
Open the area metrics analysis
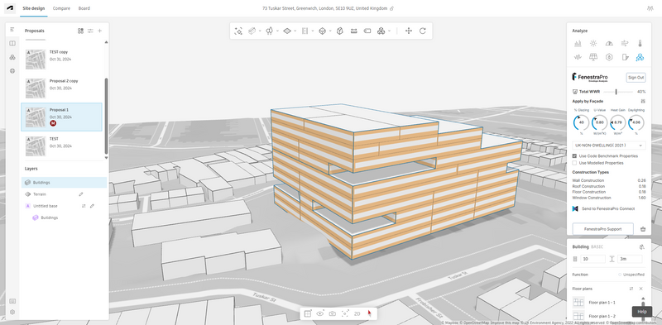click(x=578, y=43)
